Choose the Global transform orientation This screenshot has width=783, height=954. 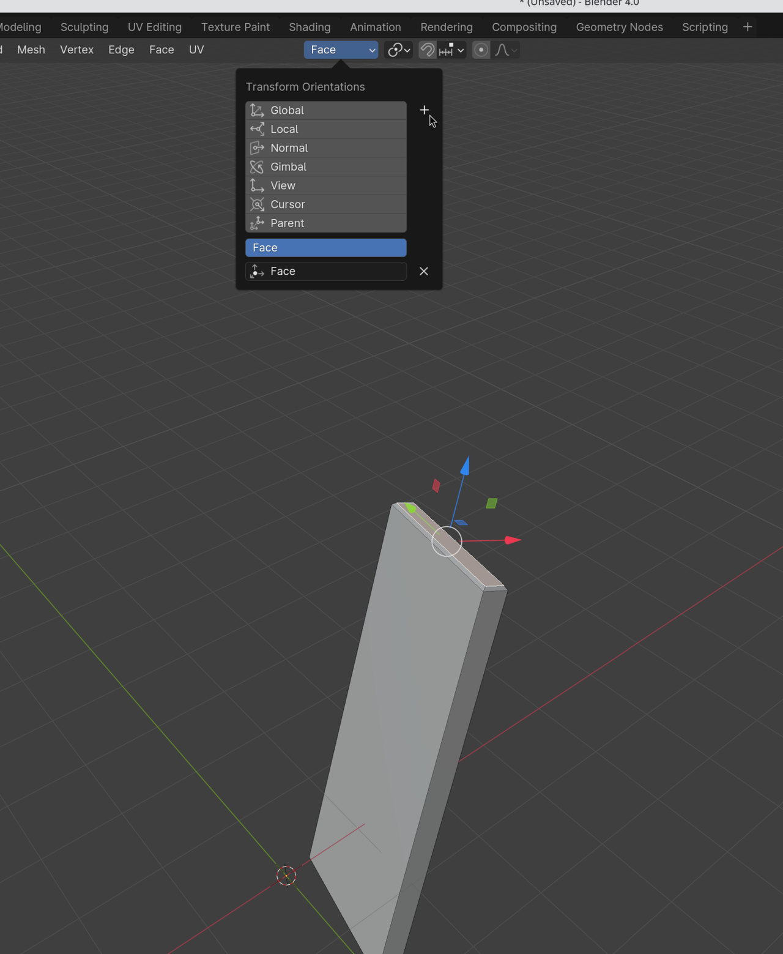click(326, 110)
